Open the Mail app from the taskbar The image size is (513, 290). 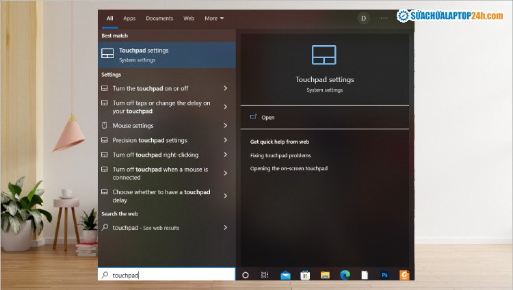285,276
